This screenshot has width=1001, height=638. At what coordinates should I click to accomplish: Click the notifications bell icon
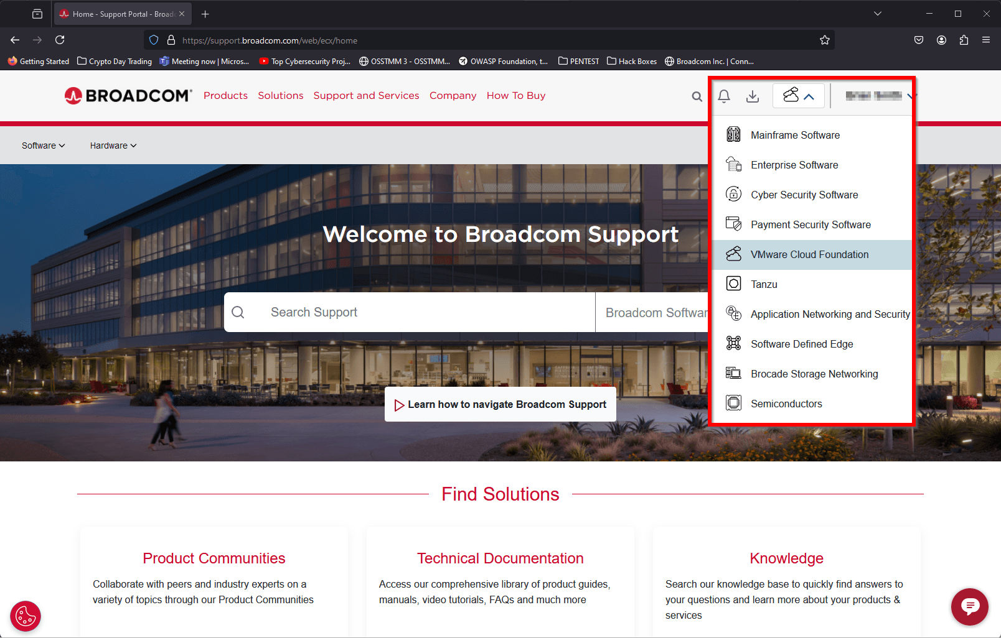724,96
